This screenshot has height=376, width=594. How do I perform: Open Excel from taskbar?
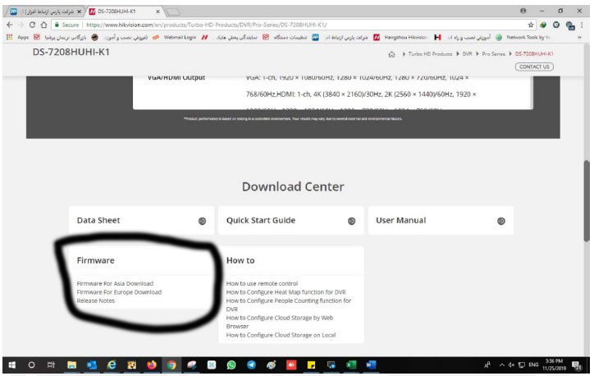(x=351, y=365)
